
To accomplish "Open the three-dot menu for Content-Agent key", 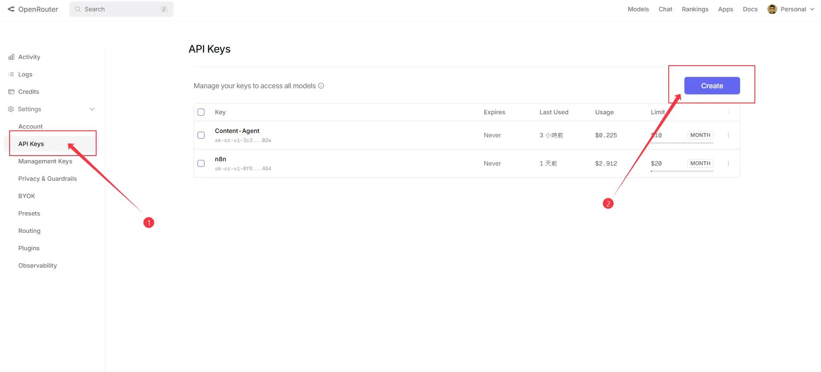I will click(728, 135).
